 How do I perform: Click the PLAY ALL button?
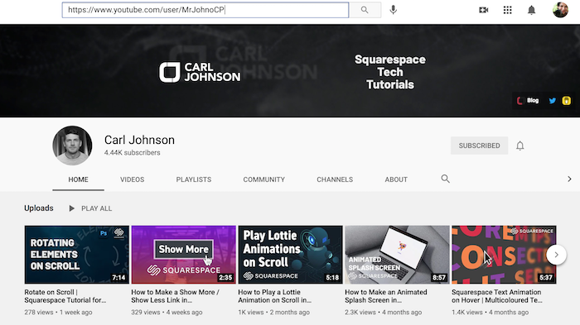pos(90,208)
